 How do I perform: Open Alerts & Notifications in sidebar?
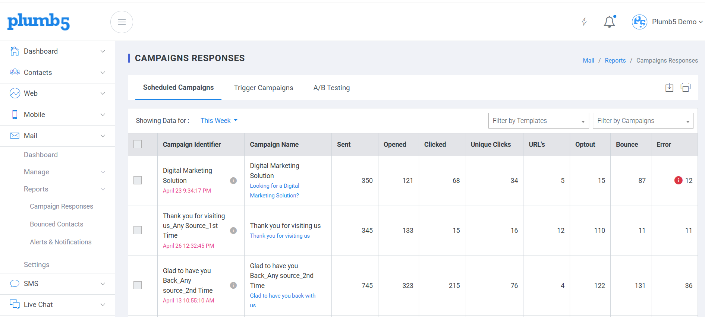tap(61, 242)
